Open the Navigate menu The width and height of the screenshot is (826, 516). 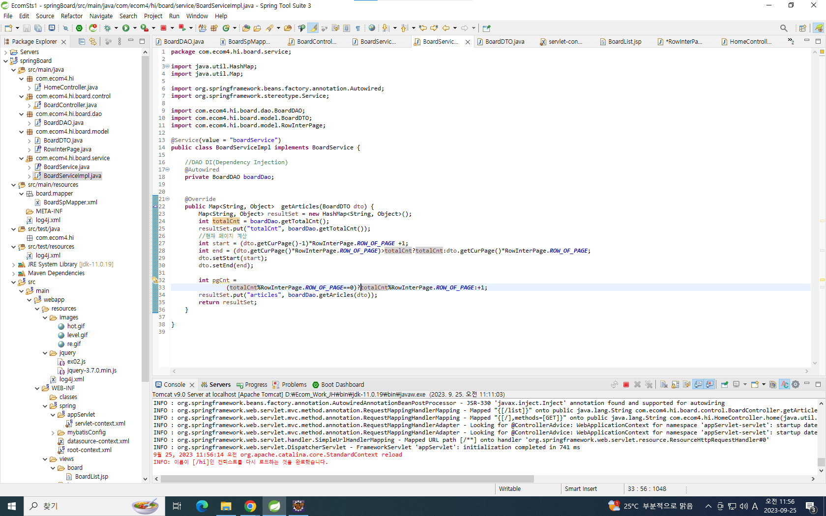101,16
